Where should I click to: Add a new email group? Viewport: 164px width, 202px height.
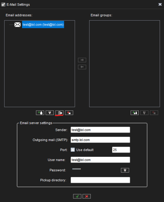click(135, 113)
